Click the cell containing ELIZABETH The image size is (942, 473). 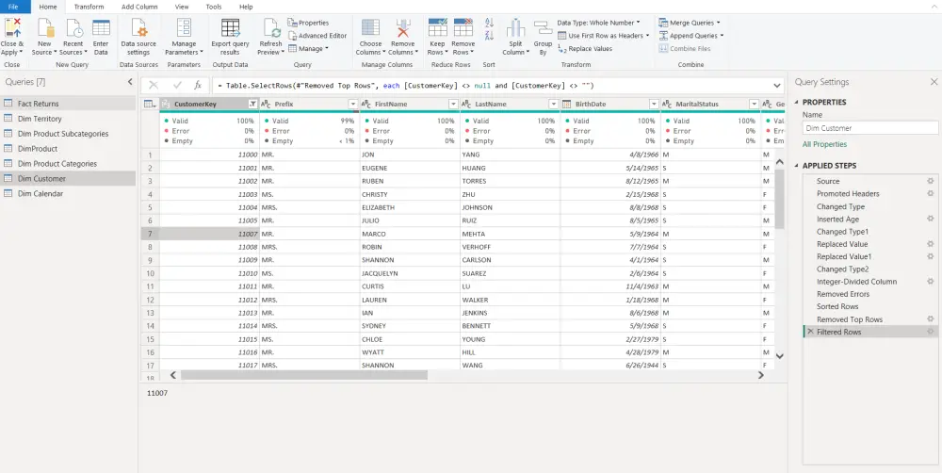coord(410,207)
